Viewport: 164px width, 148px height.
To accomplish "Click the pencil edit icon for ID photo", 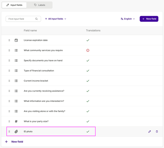I will tap(150, 132).
